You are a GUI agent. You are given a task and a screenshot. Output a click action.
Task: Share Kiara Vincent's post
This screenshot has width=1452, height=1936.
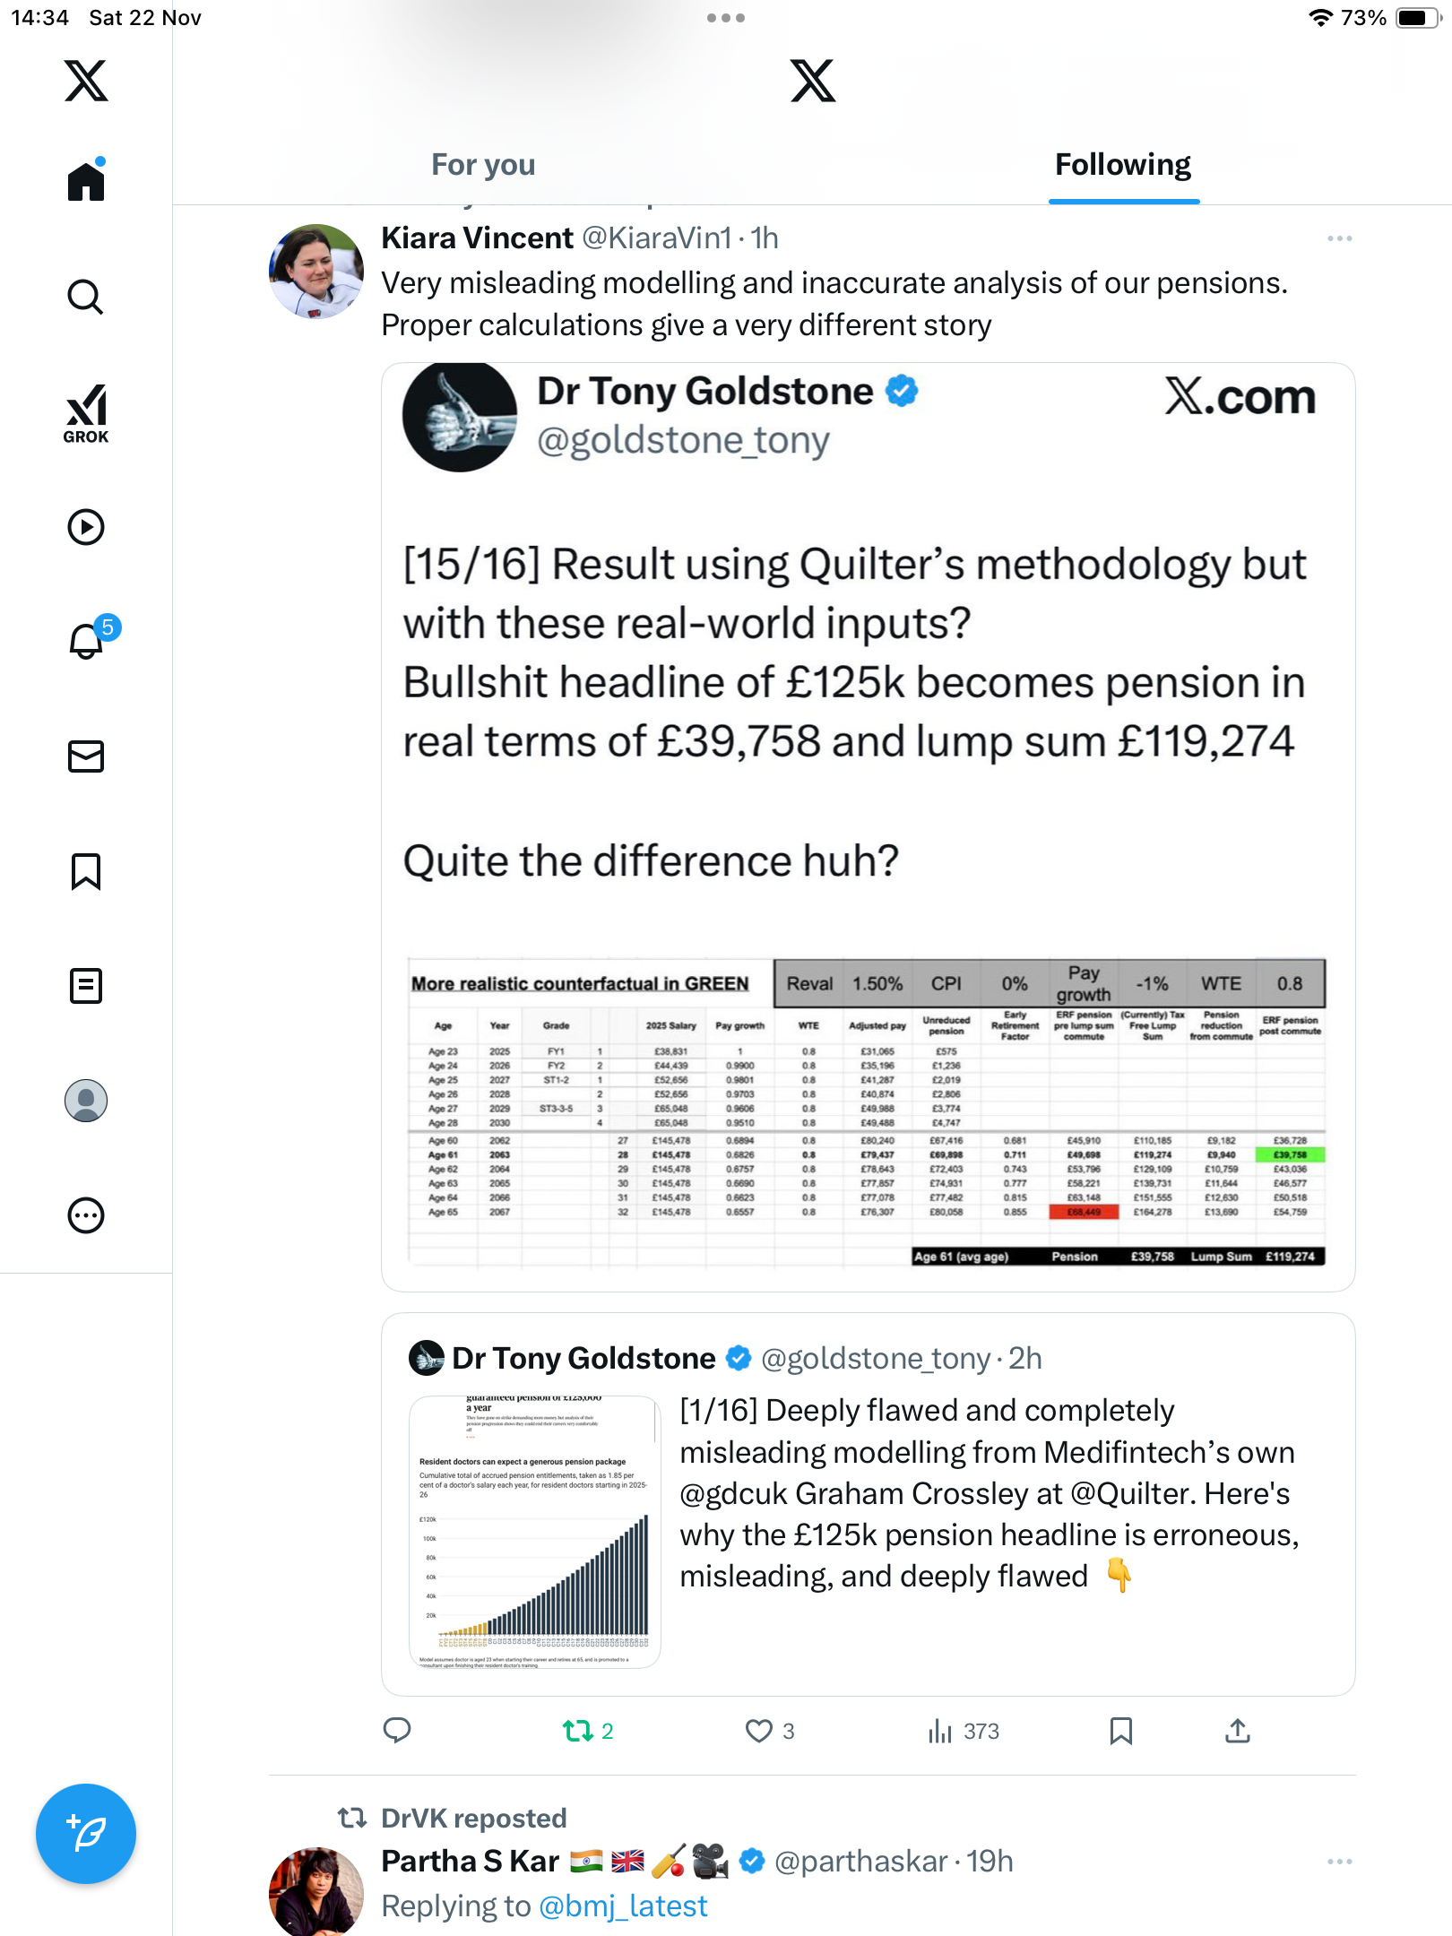tap(1237, 1731)
